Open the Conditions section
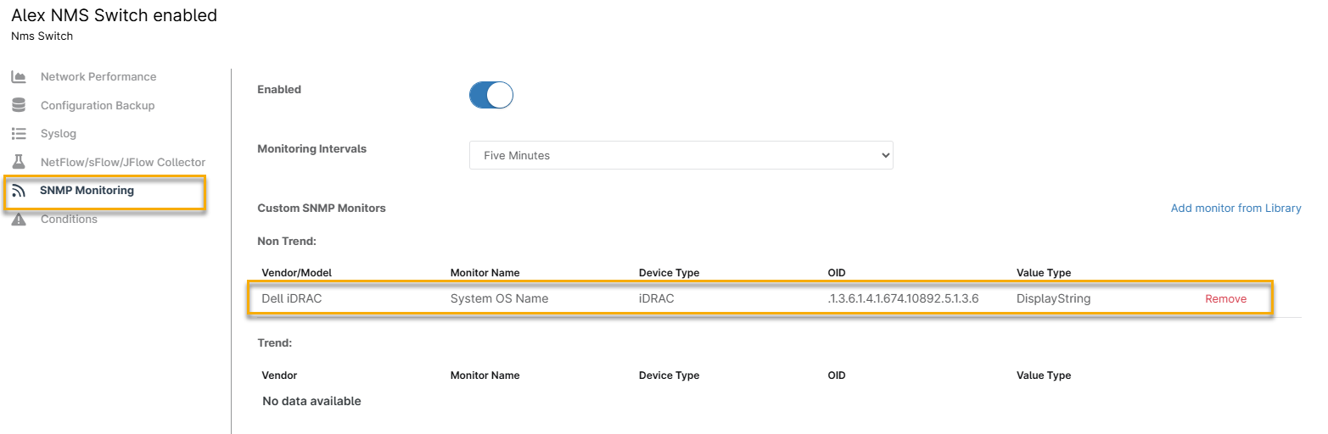Image resolution: width=1328 pixels, height=434 pixels. 69,220
